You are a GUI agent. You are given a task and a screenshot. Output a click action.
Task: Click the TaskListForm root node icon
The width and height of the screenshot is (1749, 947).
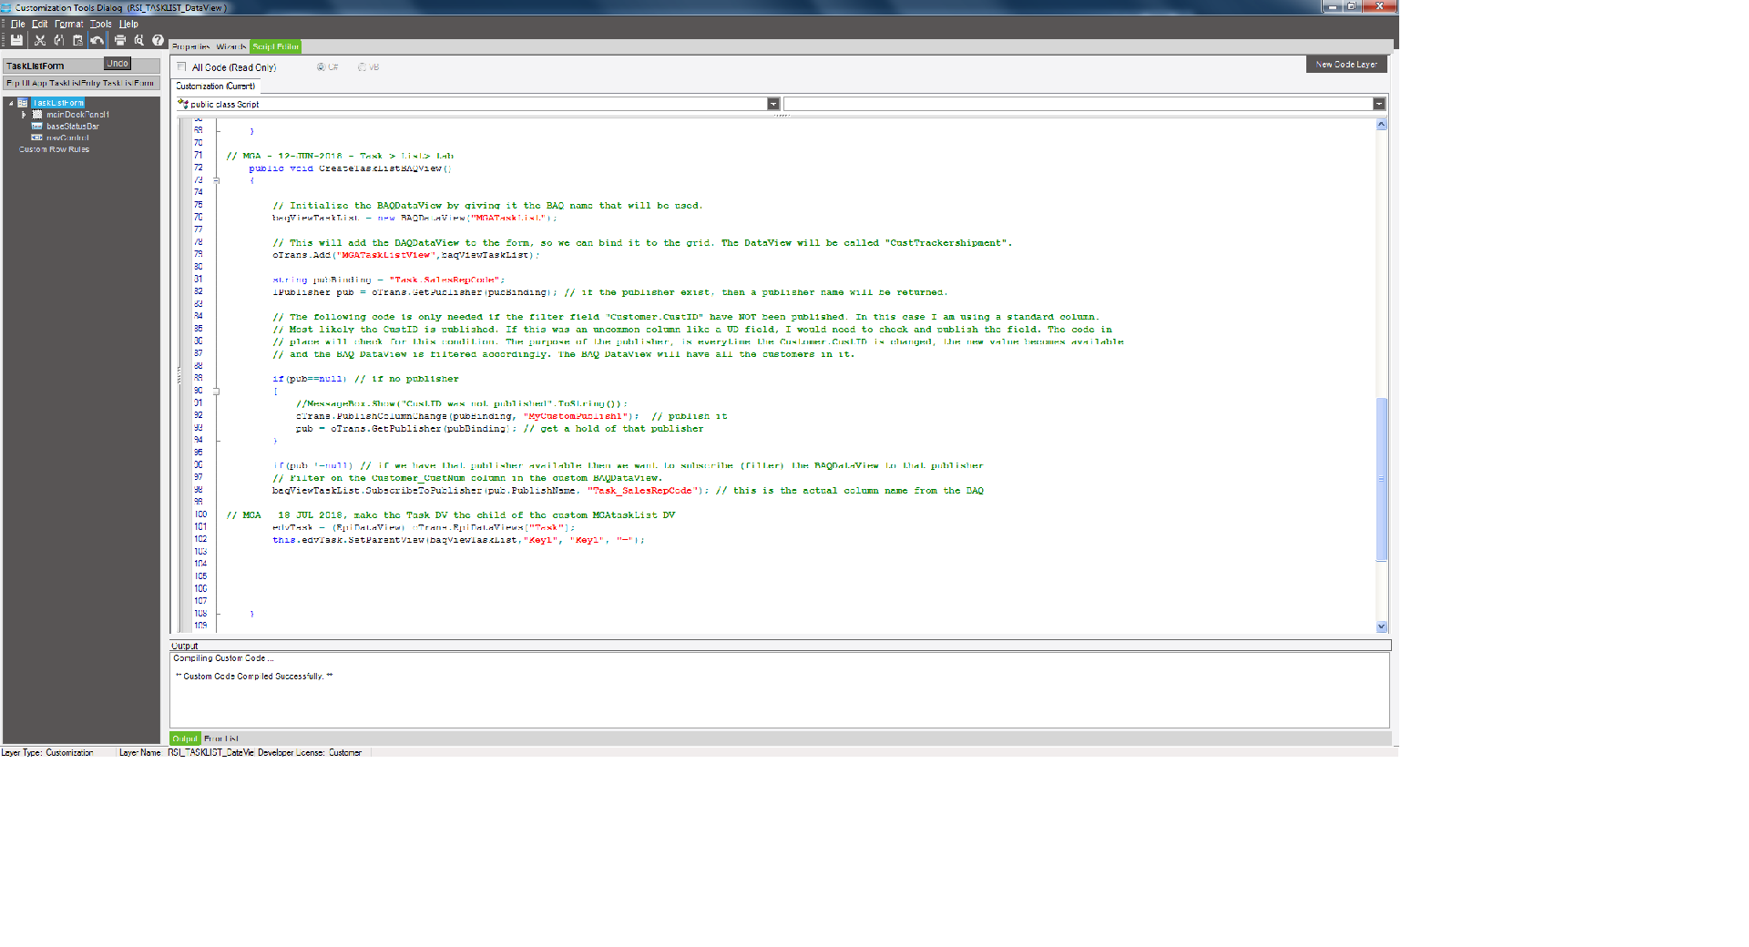pos(24,103)
